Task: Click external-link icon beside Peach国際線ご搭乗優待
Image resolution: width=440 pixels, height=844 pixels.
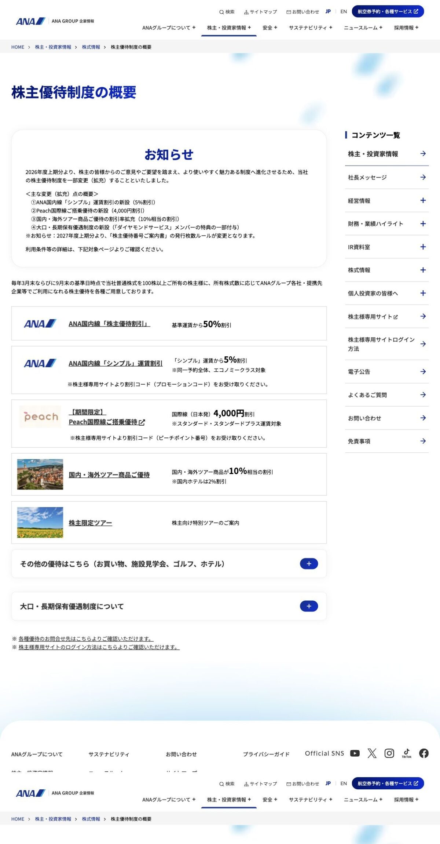Action: click(142, 422)
